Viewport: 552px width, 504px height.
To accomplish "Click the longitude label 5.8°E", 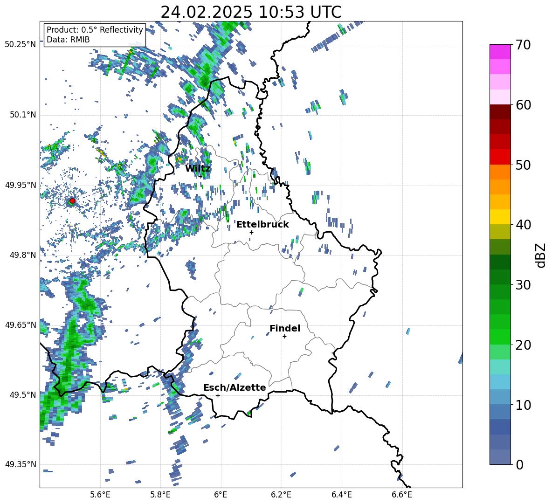I will [x=160, y=495].
